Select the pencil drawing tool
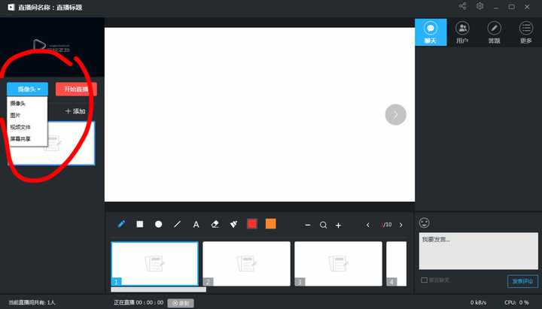The width and height of the screenshot is (542, 309). pos(121,224)
